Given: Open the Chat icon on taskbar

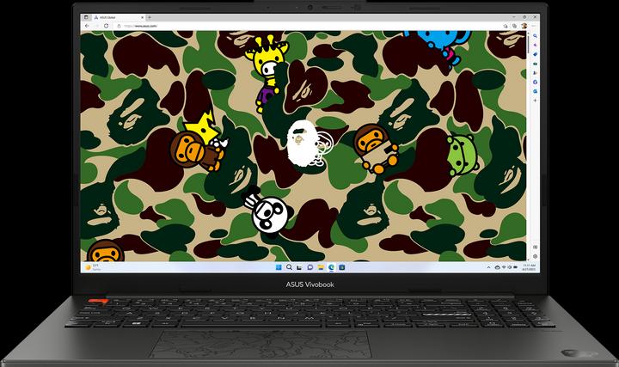Looking at the screenshot, I should click(309, 267).
